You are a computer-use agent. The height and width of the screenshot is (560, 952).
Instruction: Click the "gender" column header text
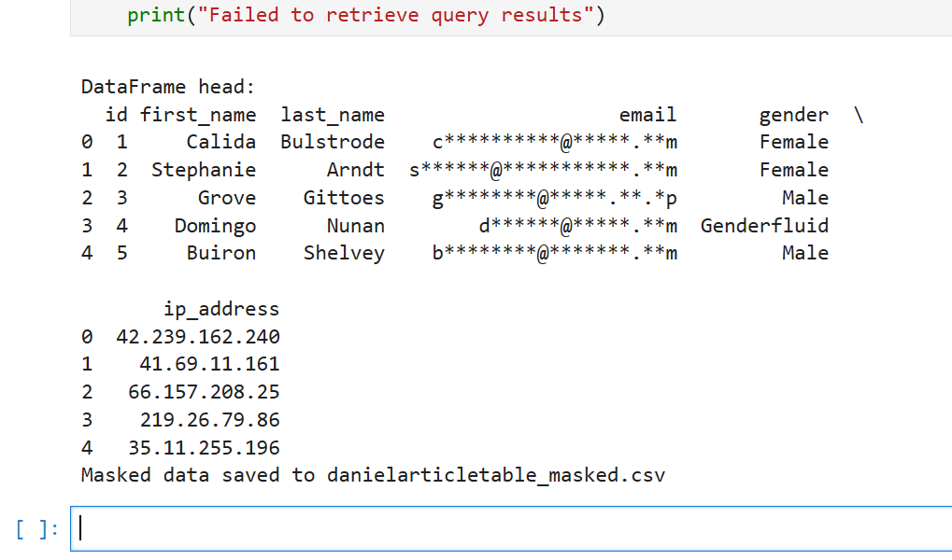(x=793, y=115)
